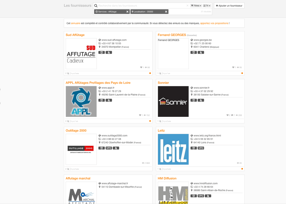
Task: Click the comments icon on Sonnier
Action: tap(232, 115)
